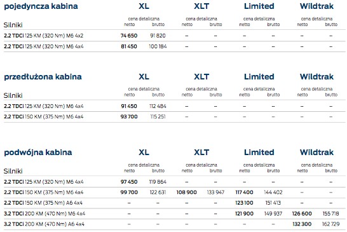Click Wildtrak header in przedłużona kabina table

coord(316,77)
